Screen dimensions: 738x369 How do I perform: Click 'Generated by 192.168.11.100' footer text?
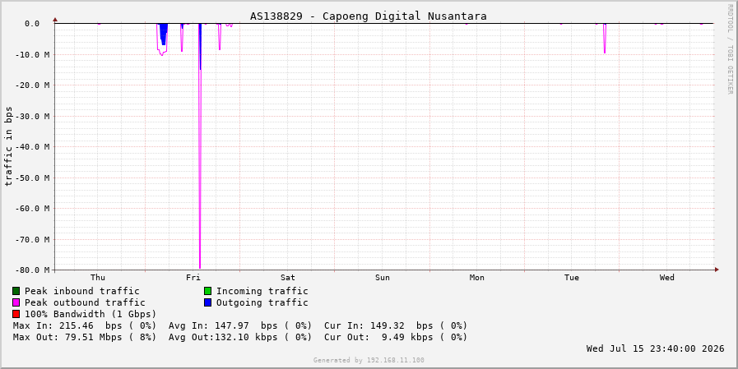point(369,360)
